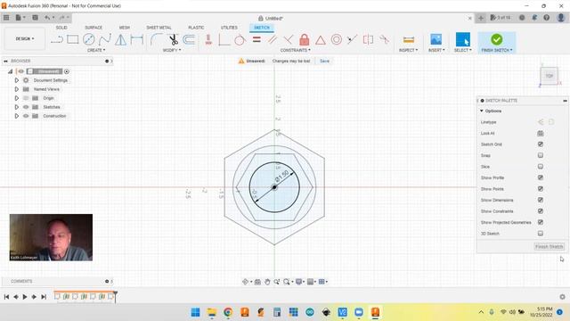Toggle visibility of Sketches folder
Screen dimensions: 570x321
pos(26,107)
